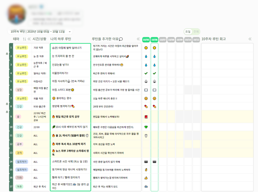Click the 10주차 루틴 회고 text area
Screen dimensions: 258x192
click(227, 117)
